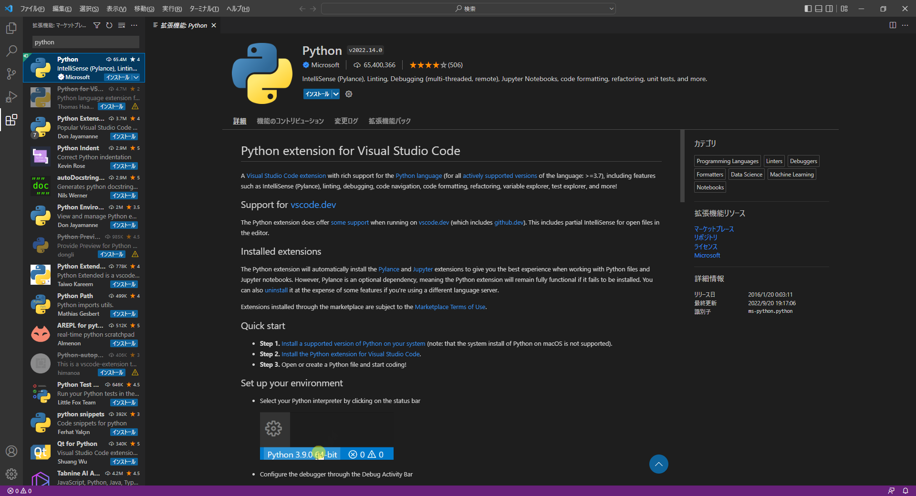The image size is (916, 496).
Task: Open the ターミナル(T) menu
Action: point(204,9)
